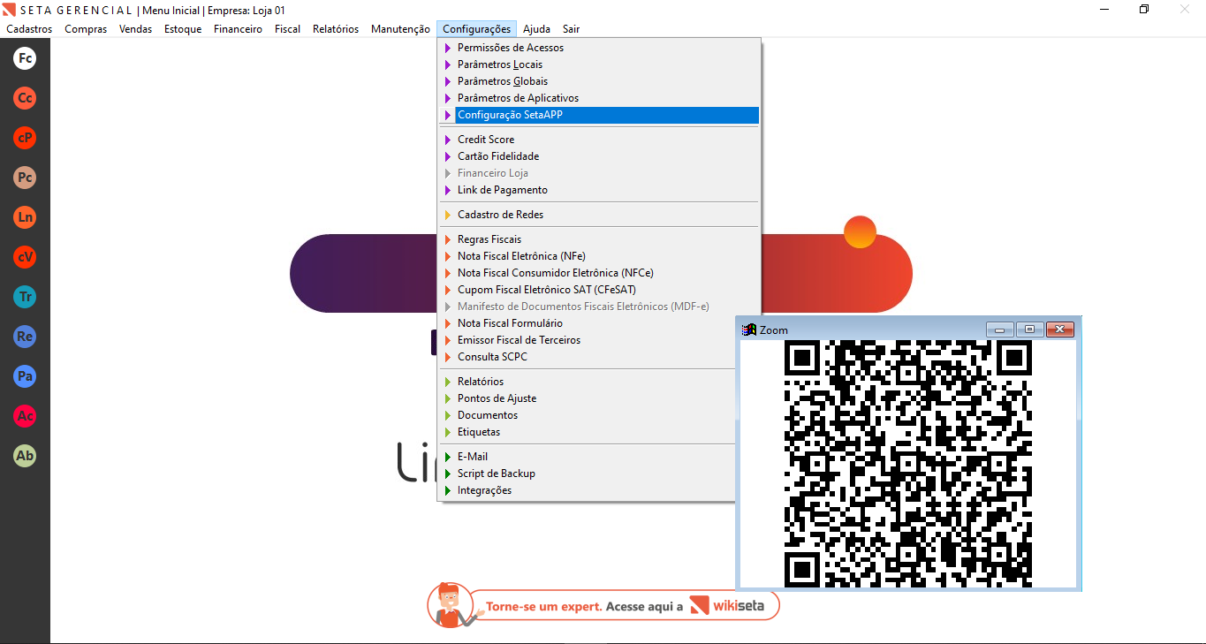Open Link de Pagamento option
Viewport: 1206px width, 644px height.
tap(599, 190)
